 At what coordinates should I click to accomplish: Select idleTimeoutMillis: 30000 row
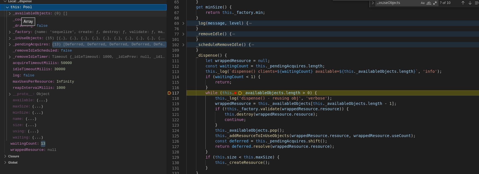[x=83, y=69]
